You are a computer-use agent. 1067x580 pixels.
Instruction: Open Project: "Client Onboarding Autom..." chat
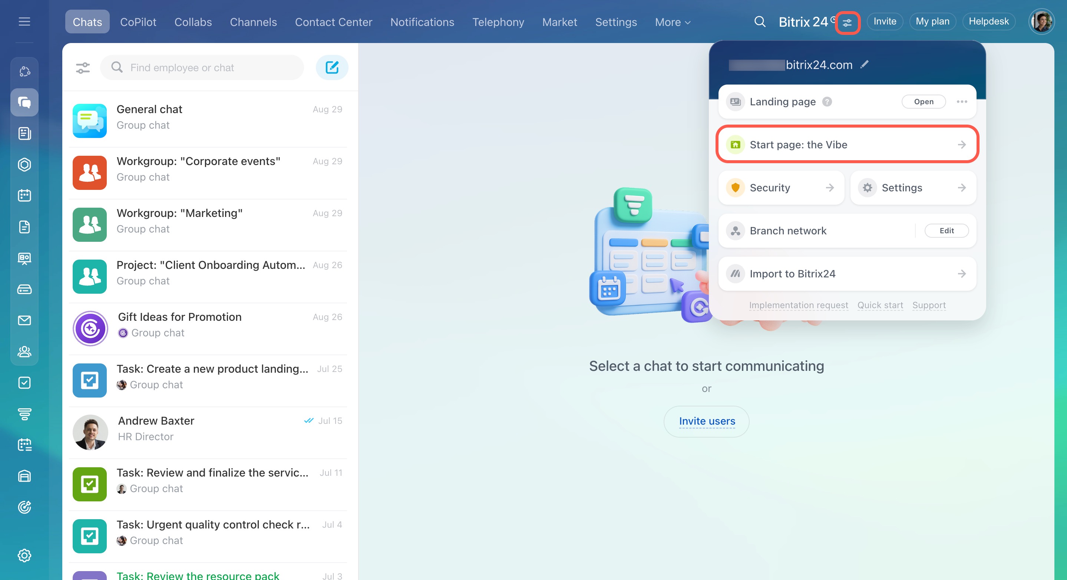click(x=208, y=276)
